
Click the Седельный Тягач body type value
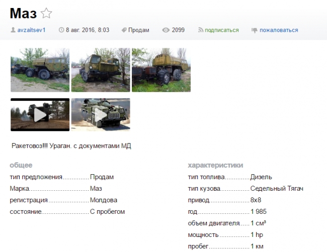click(x=277, y=189)
